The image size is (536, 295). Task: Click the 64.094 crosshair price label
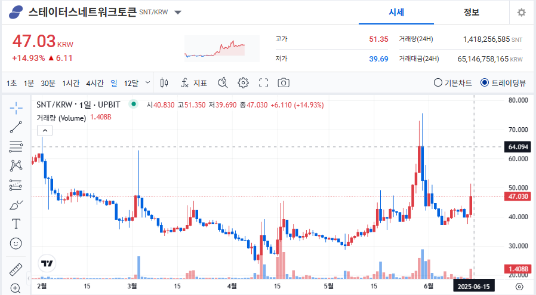pos(518,147)
